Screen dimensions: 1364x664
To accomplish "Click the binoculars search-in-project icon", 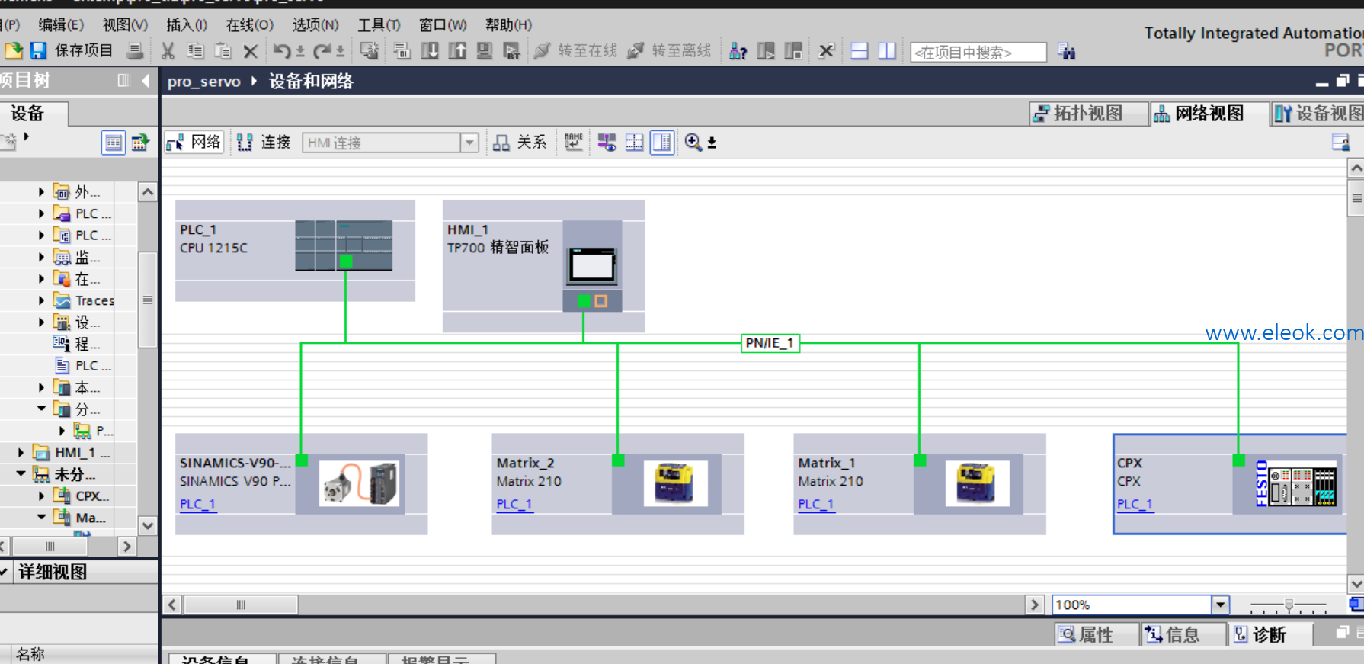I will (1067, 52).
